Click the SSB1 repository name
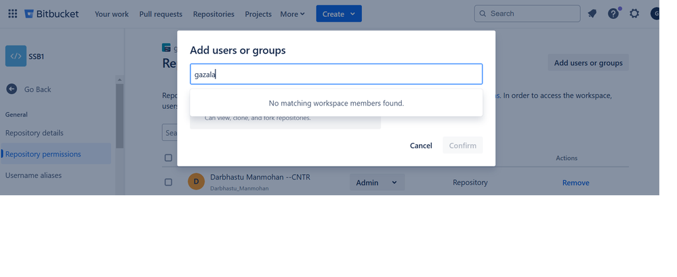Viewport: 677px width, 277px height. coord(37,56)
